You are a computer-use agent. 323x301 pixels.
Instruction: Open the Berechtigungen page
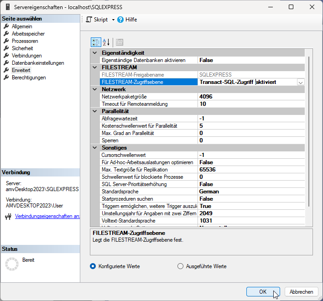[29, 78]
